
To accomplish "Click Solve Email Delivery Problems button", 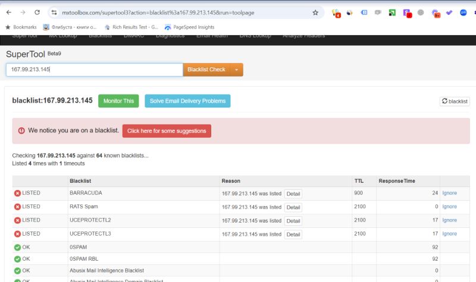I will tap(187, 101).
